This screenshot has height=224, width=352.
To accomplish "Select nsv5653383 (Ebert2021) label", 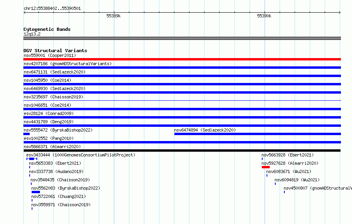I will point(55,163).
